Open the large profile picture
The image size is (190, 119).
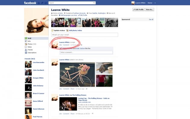[36, 22]
